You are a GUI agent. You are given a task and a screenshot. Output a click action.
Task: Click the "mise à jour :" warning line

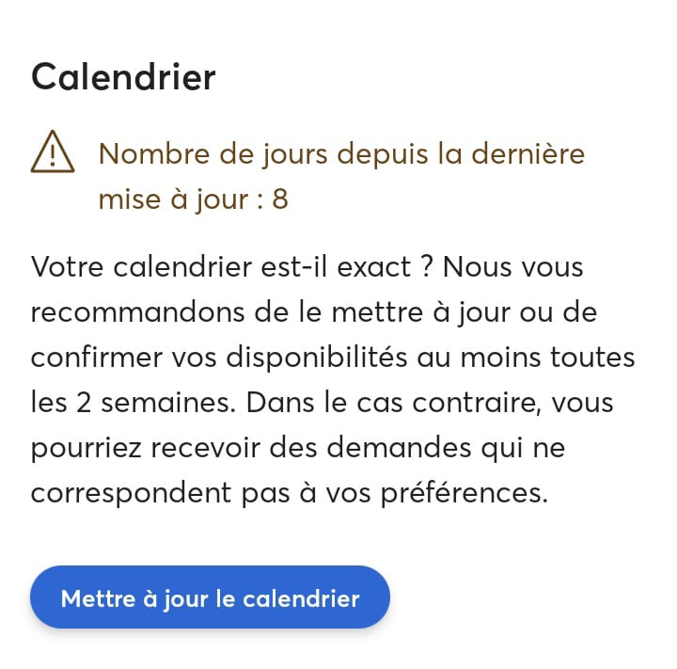pos(181,200)
